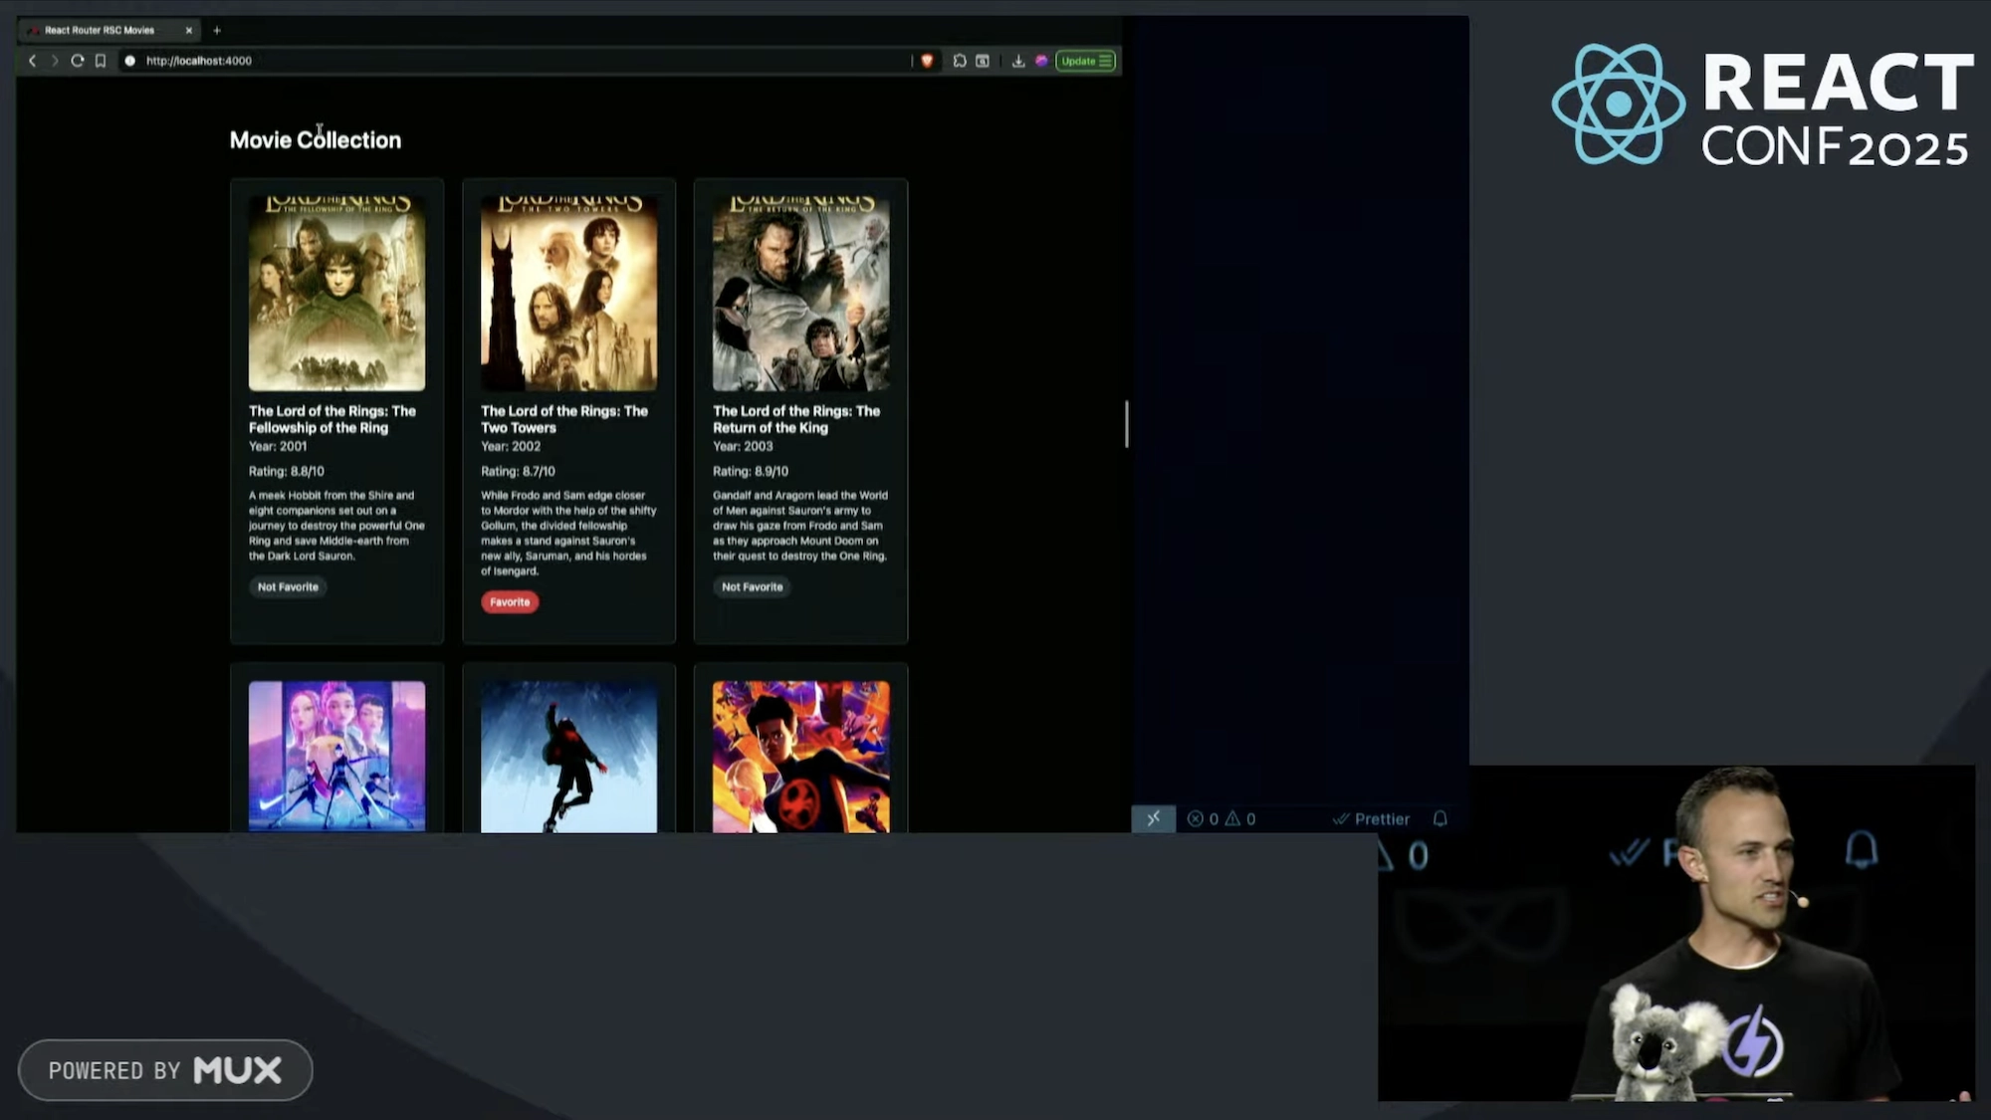The image size is (1991, 1120).
Task: Click the Return of the King poster
Action: [x=800, y=293]
